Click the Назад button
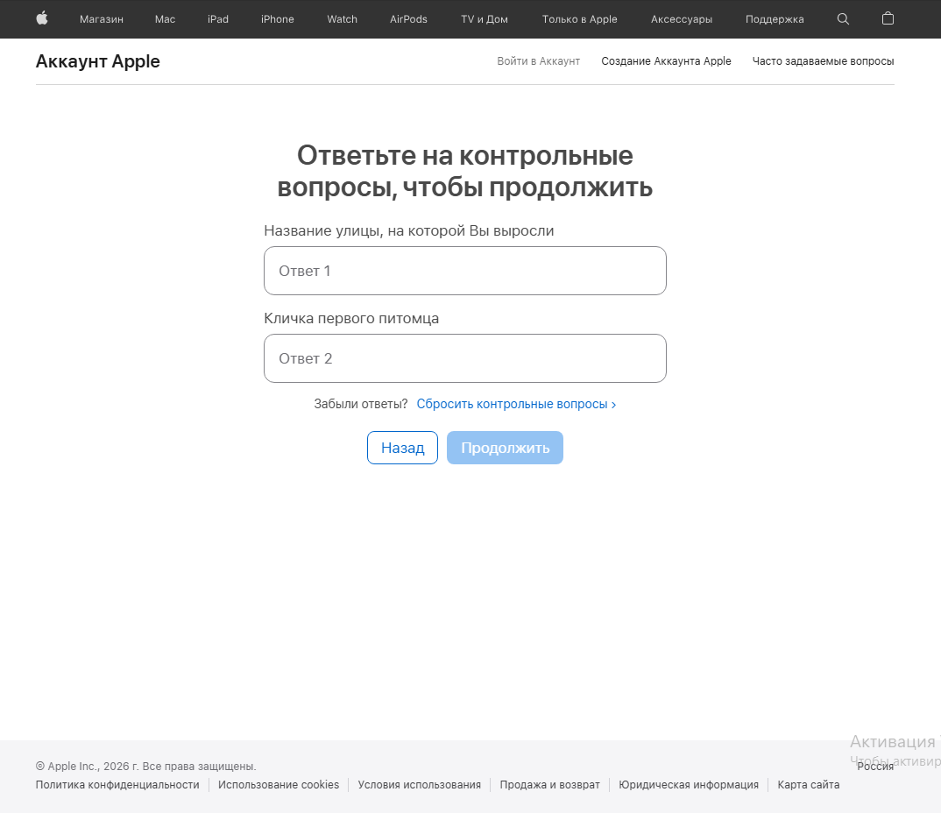The width and height of the screenshot is (941, 813). click(402, 448)
